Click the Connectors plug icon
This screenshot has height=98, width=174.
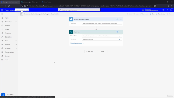pyautogui.click(x=2, y=37)
